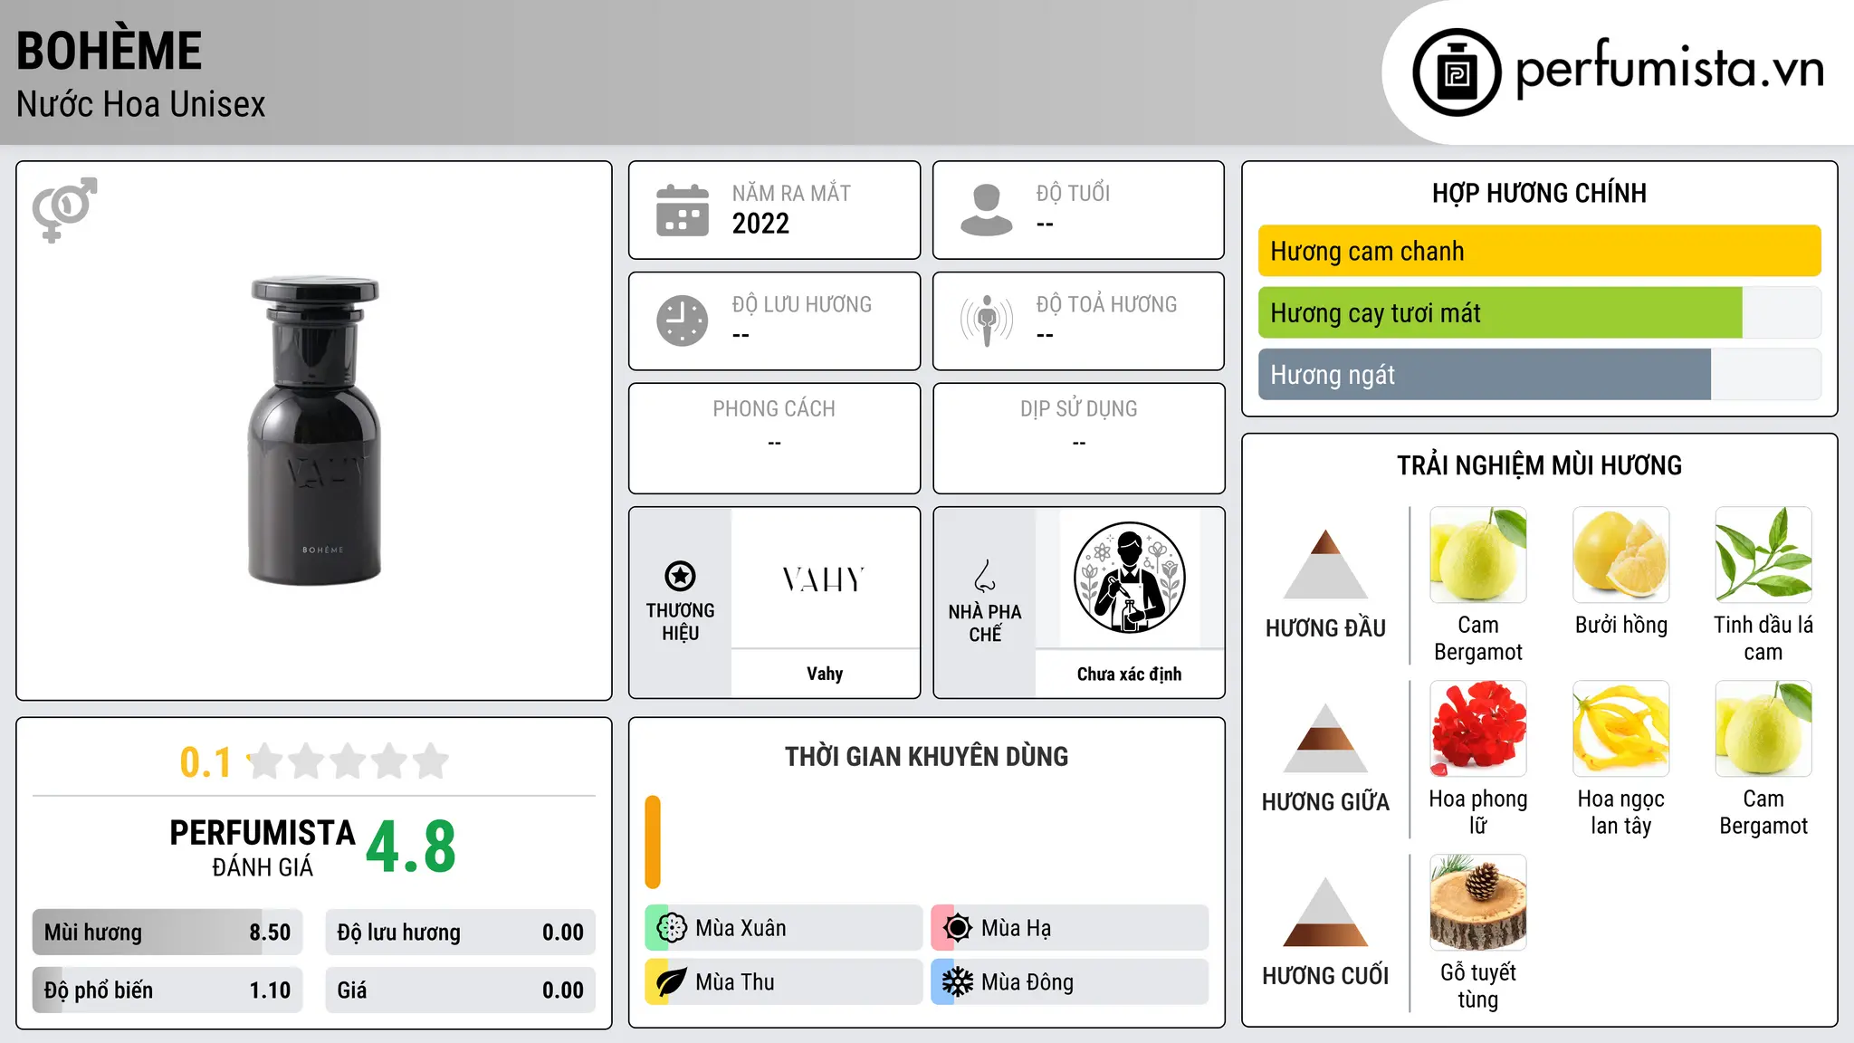Click the green 4.8 Perfumista rating

(x=411, y=847)
